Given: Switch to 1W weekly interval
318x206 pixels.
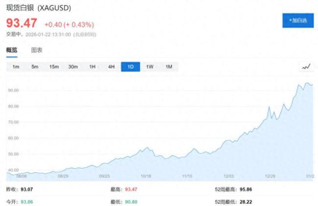Looking at the screenshot, I should point(150,67).
